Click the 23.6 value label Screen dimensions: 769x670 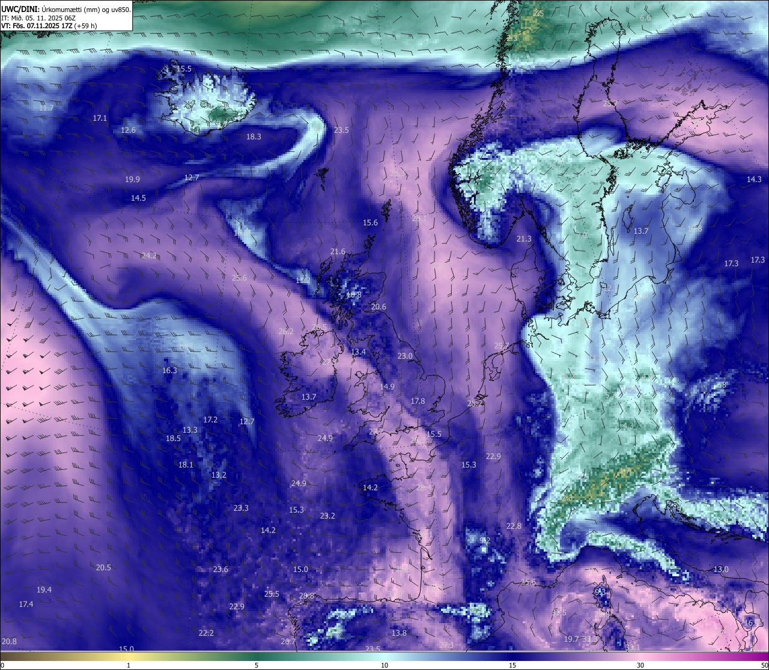pos(220,570)
